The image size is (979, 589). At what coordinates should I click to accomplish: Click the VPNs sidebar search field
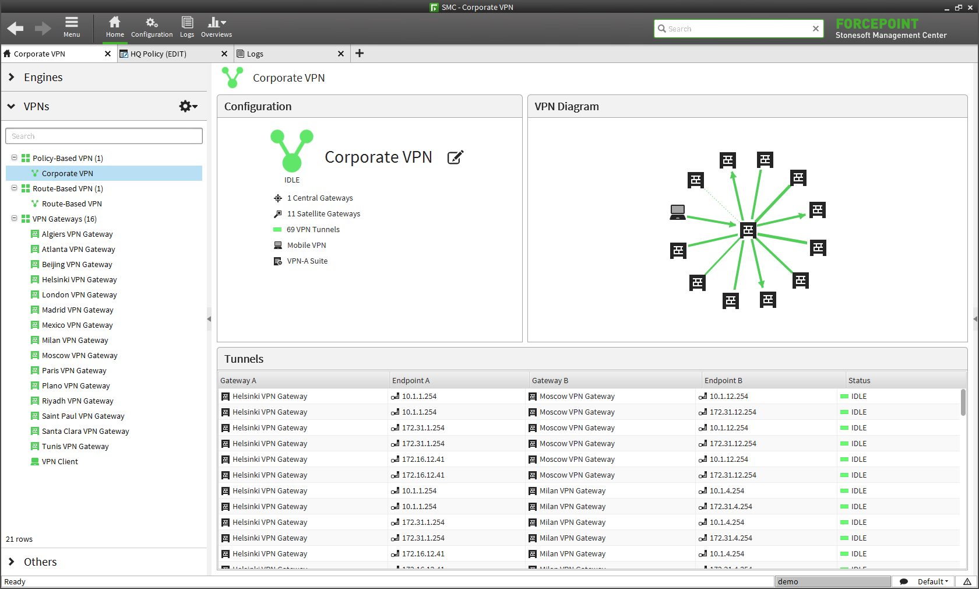(104, 136)
